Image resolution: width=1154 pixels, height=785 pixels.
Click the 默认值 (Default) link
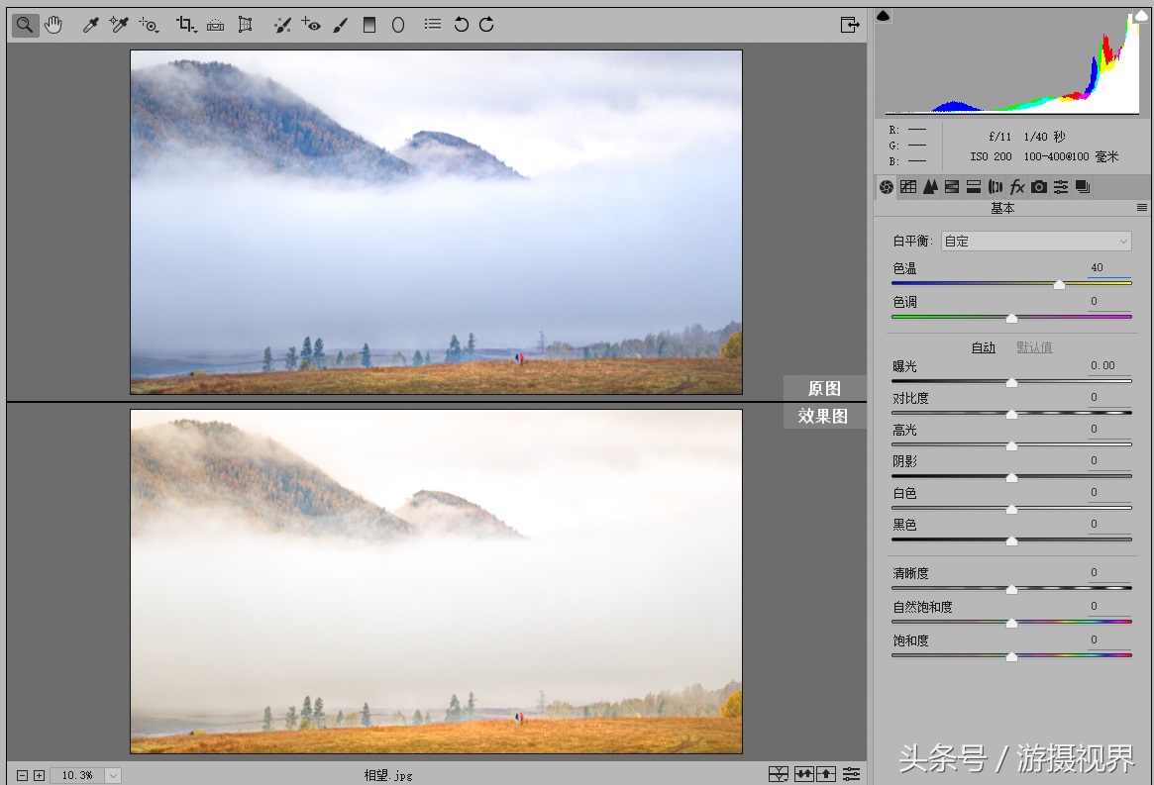1034,346
